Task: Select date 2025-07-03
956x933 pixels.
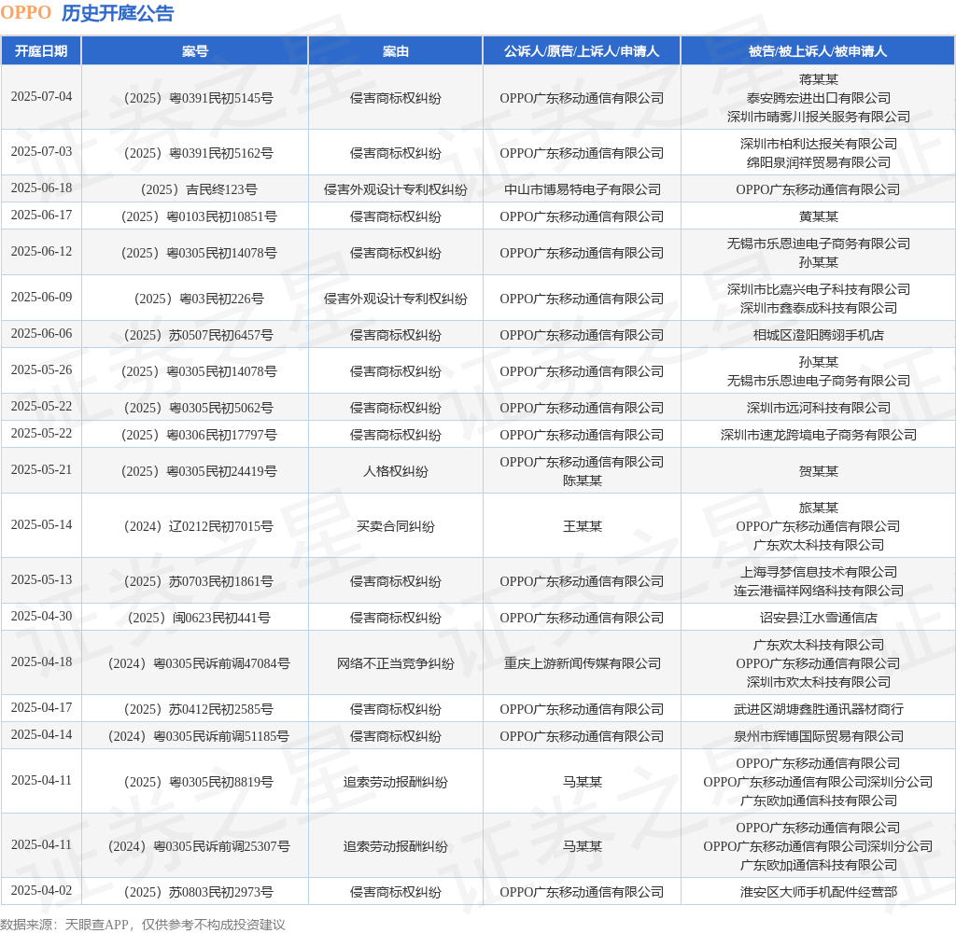Action: (x=41, y=151)
